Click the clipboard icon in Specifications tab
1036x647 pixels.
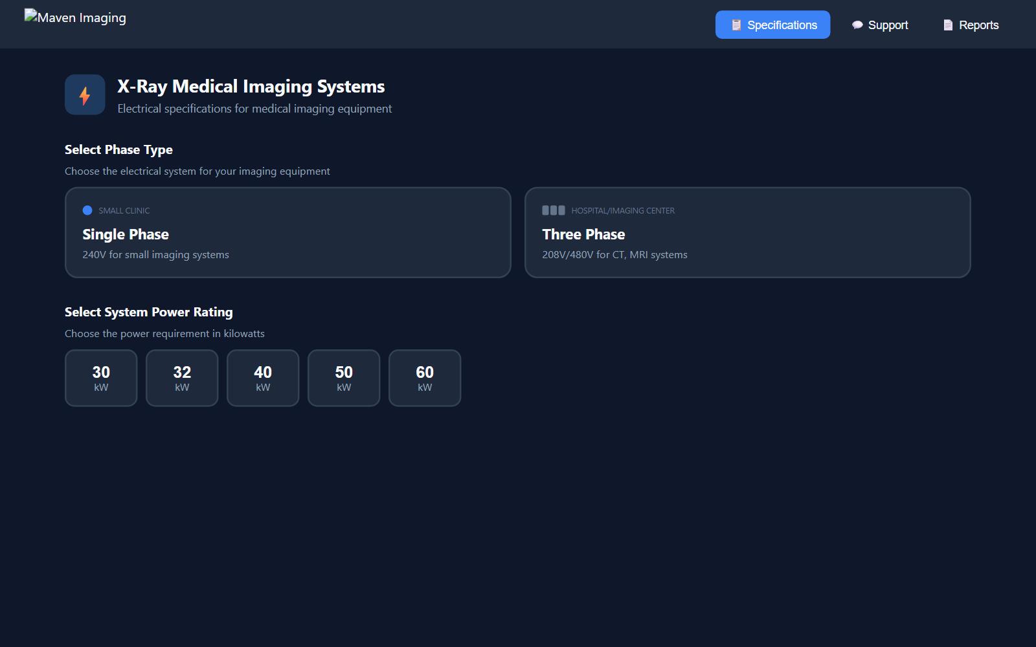(x=736, y=25)
